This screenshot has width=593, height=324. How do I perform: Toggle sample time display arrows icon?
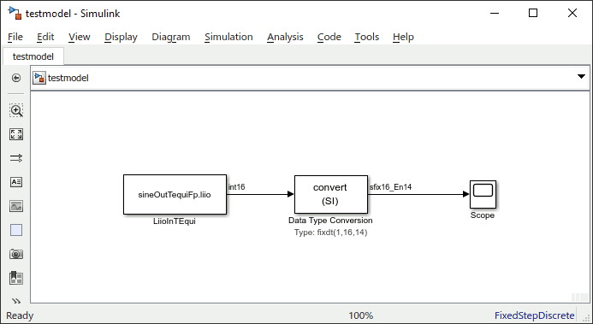click(16, 158)
